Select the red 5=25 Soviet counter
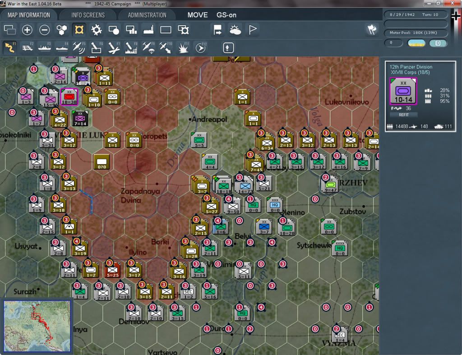Image resolution: width=462 pixels, height=355 pixels. 112,270
